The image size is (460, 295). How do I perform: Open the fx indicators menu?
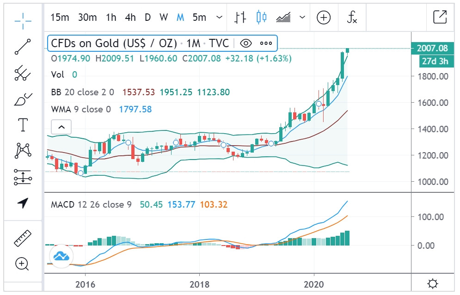coord(352,18)
